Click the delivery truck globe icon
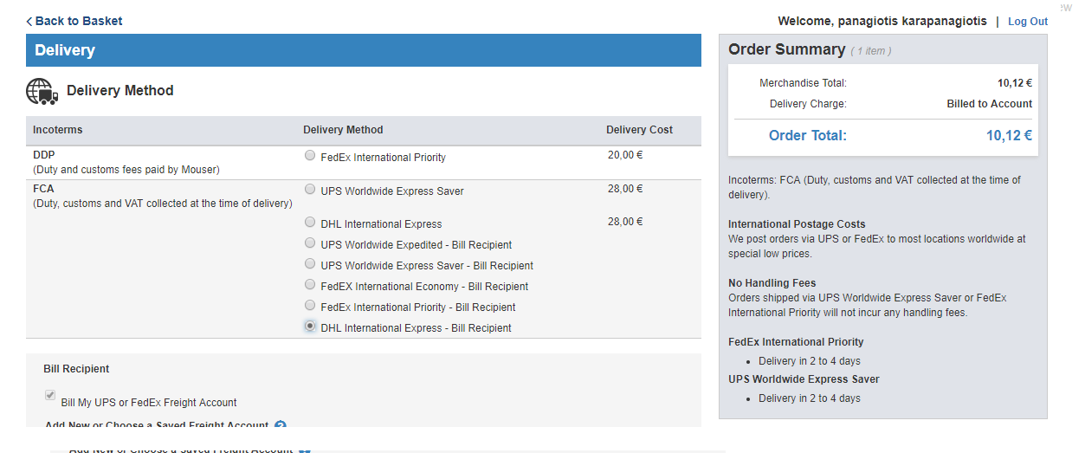This screenshot has width=1085, height=453. 42,91
